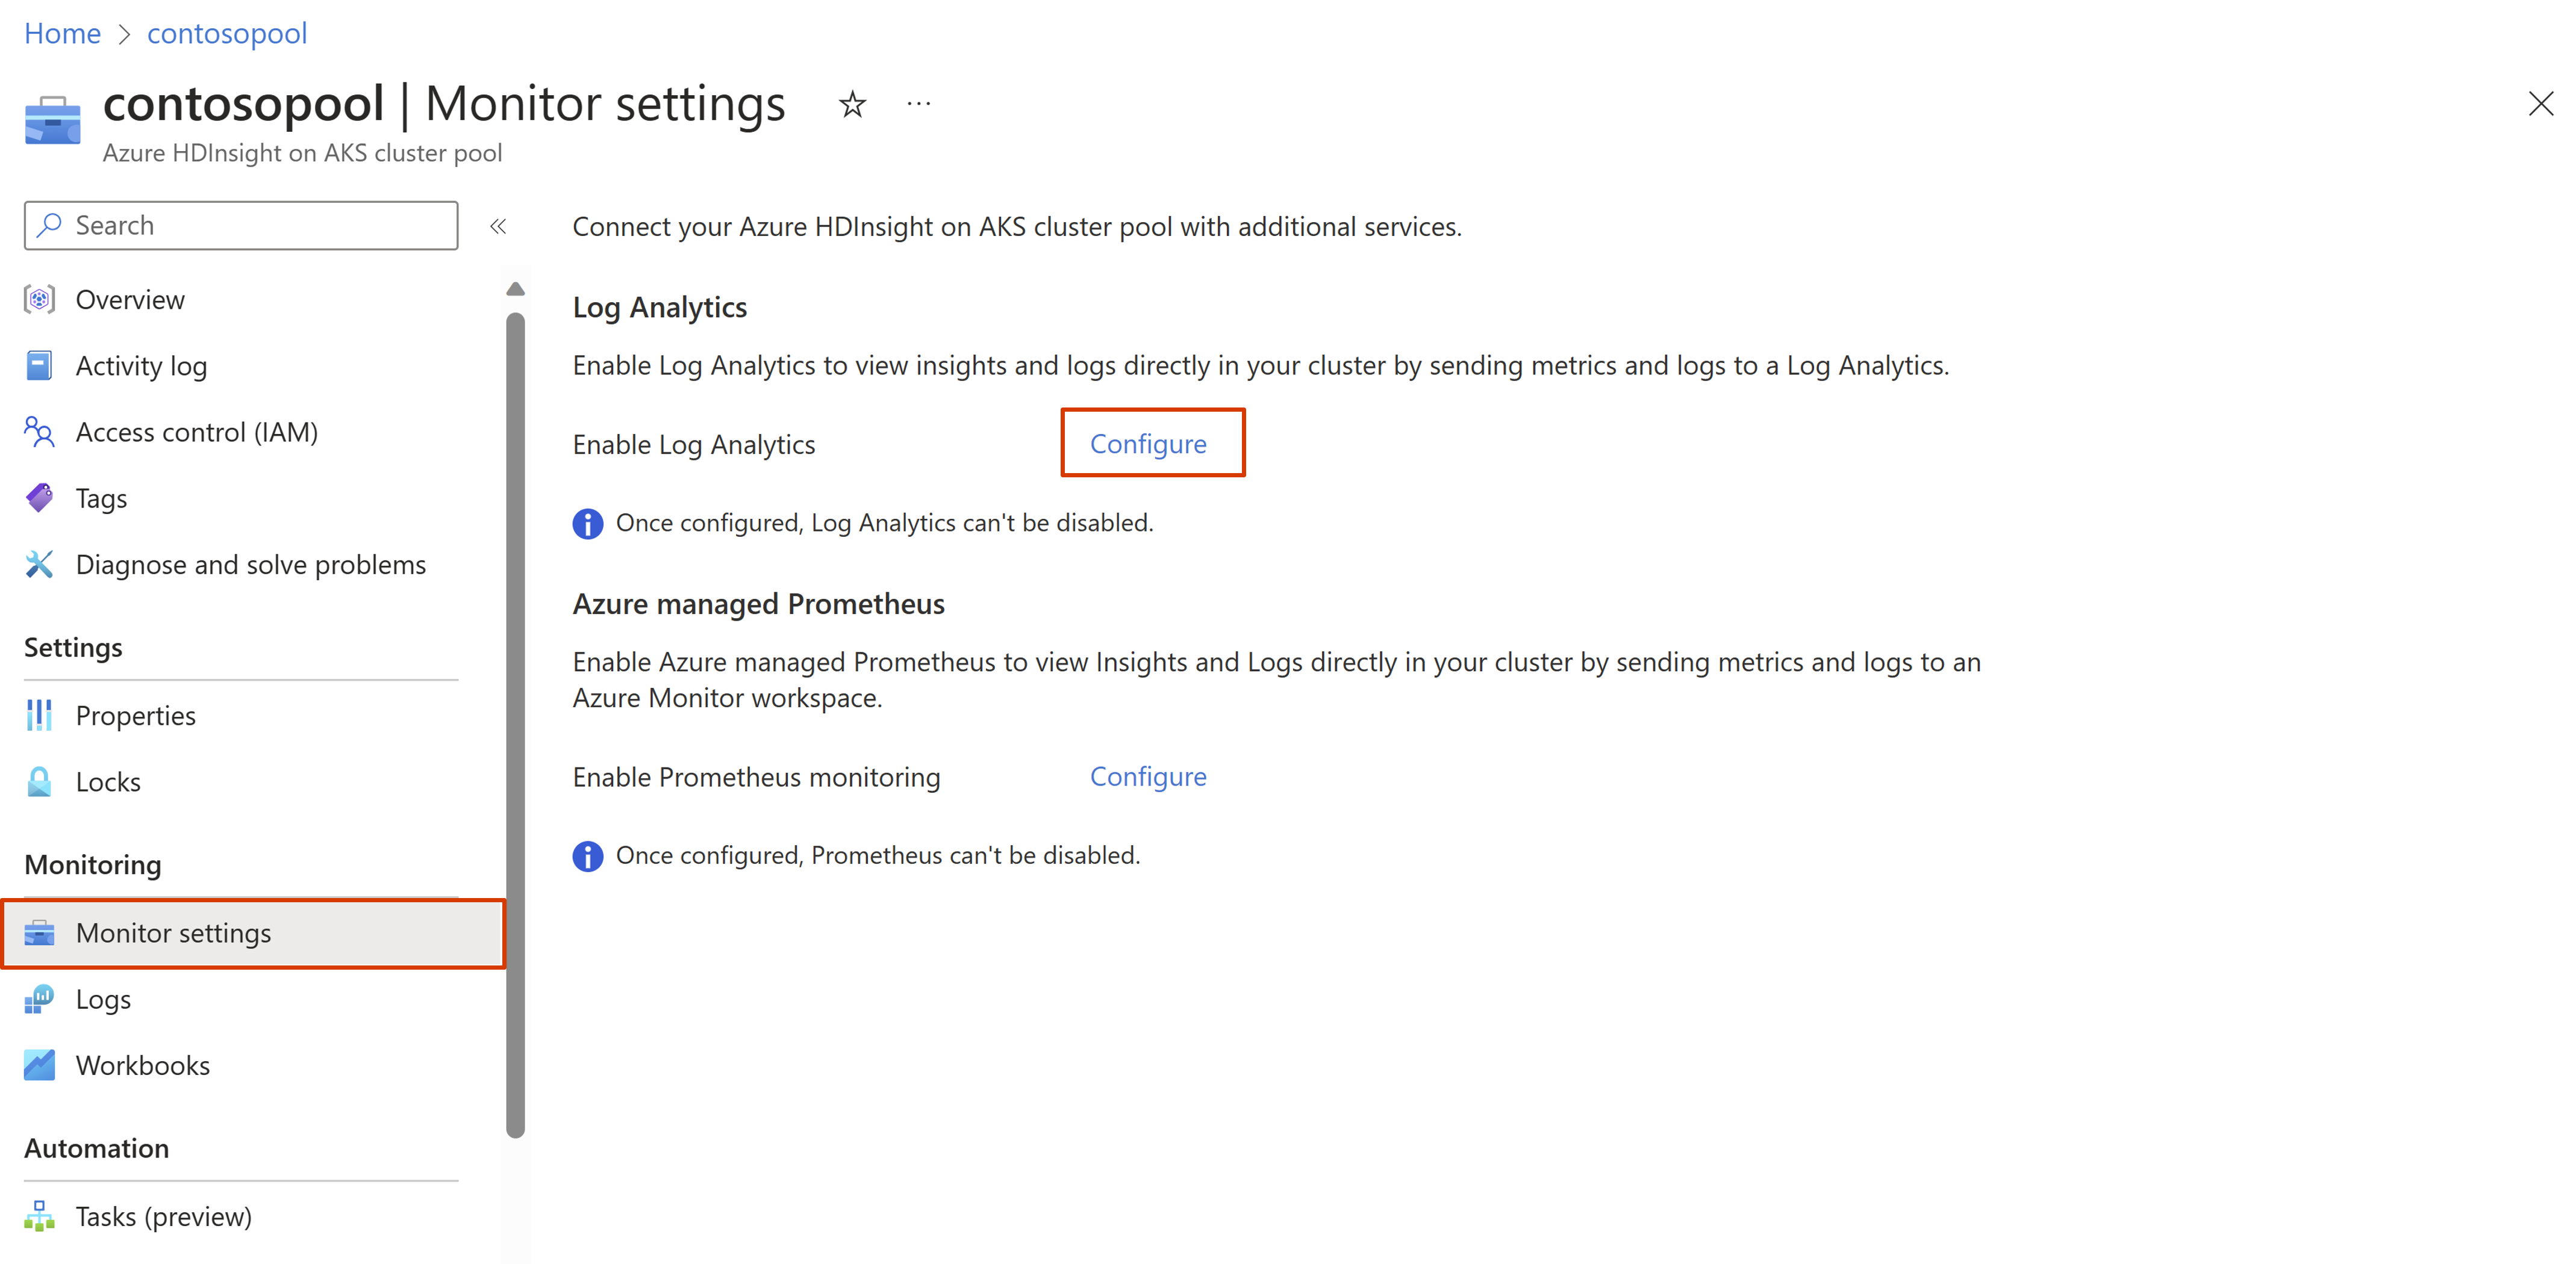This screenshot has width=2576, height=1264.
Task: Go to Home breadcrumb
Action: 62,33
